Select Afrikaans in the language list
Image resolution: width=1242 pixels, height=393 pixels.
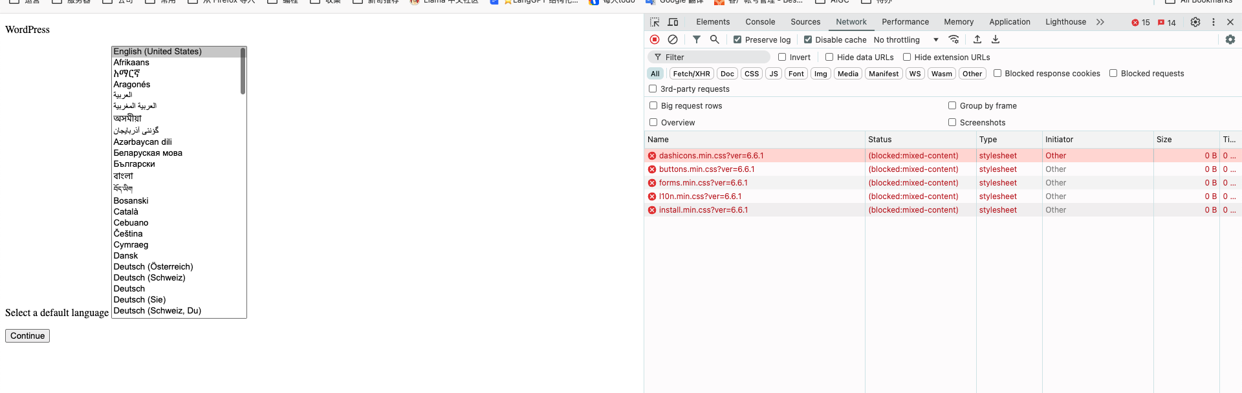pyautogui.click(x=176, y=63)
